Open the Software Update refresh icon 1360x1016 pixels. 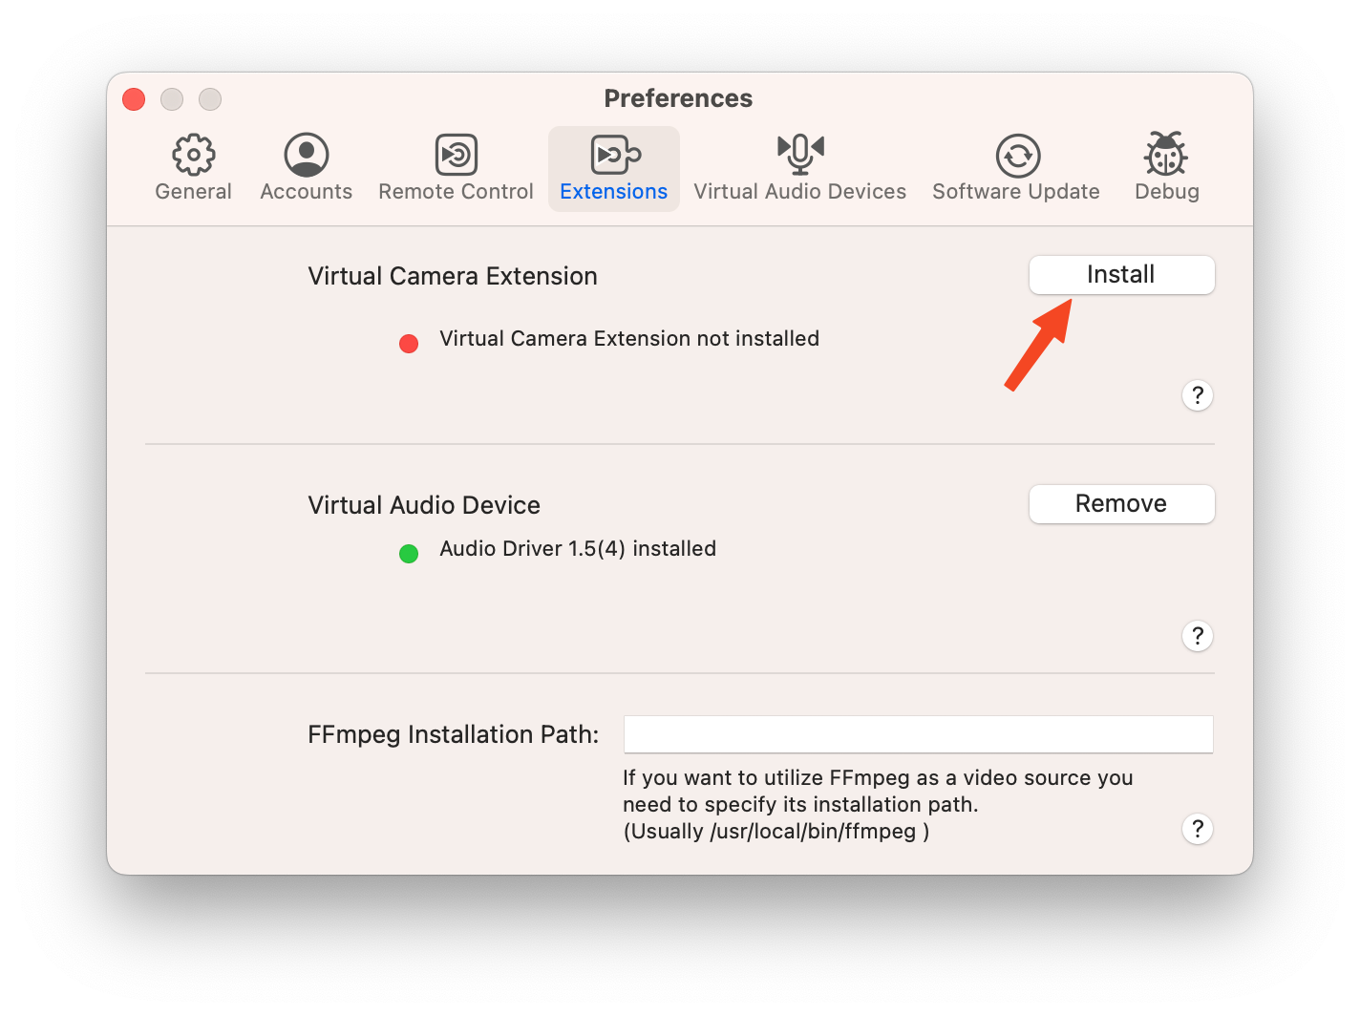coord(1017,155)
